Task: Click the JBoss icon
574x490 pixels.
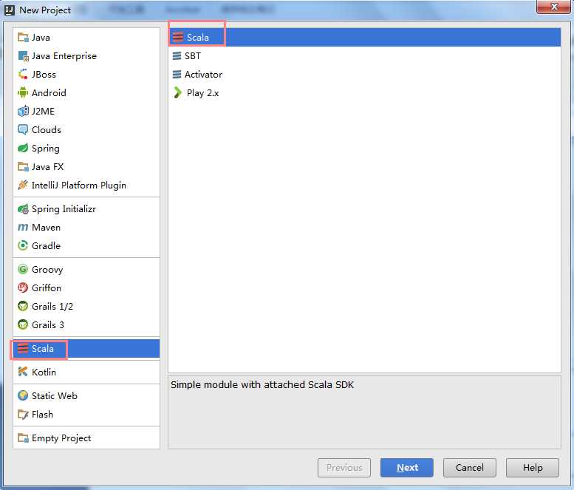Action: tap(23, 75)
